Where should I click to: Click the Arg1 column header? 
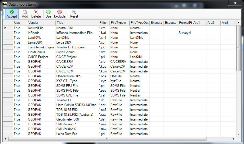tap(199, 23)
